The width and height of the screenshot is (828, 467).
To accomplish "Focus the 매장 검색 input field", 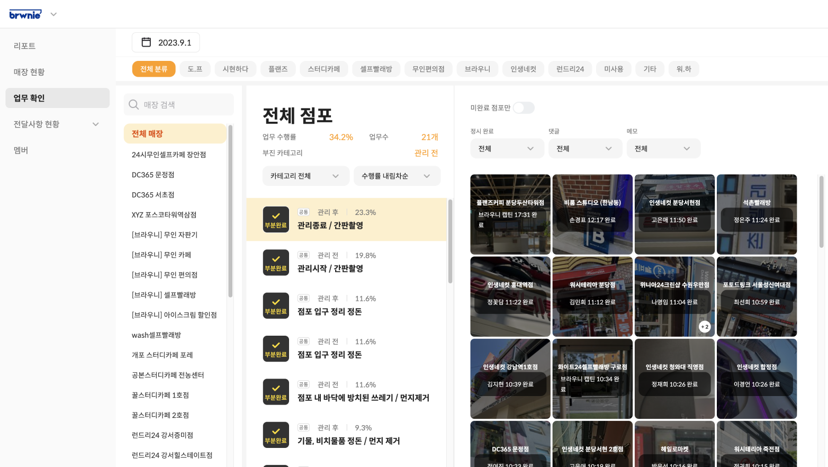I will [179, 105].
